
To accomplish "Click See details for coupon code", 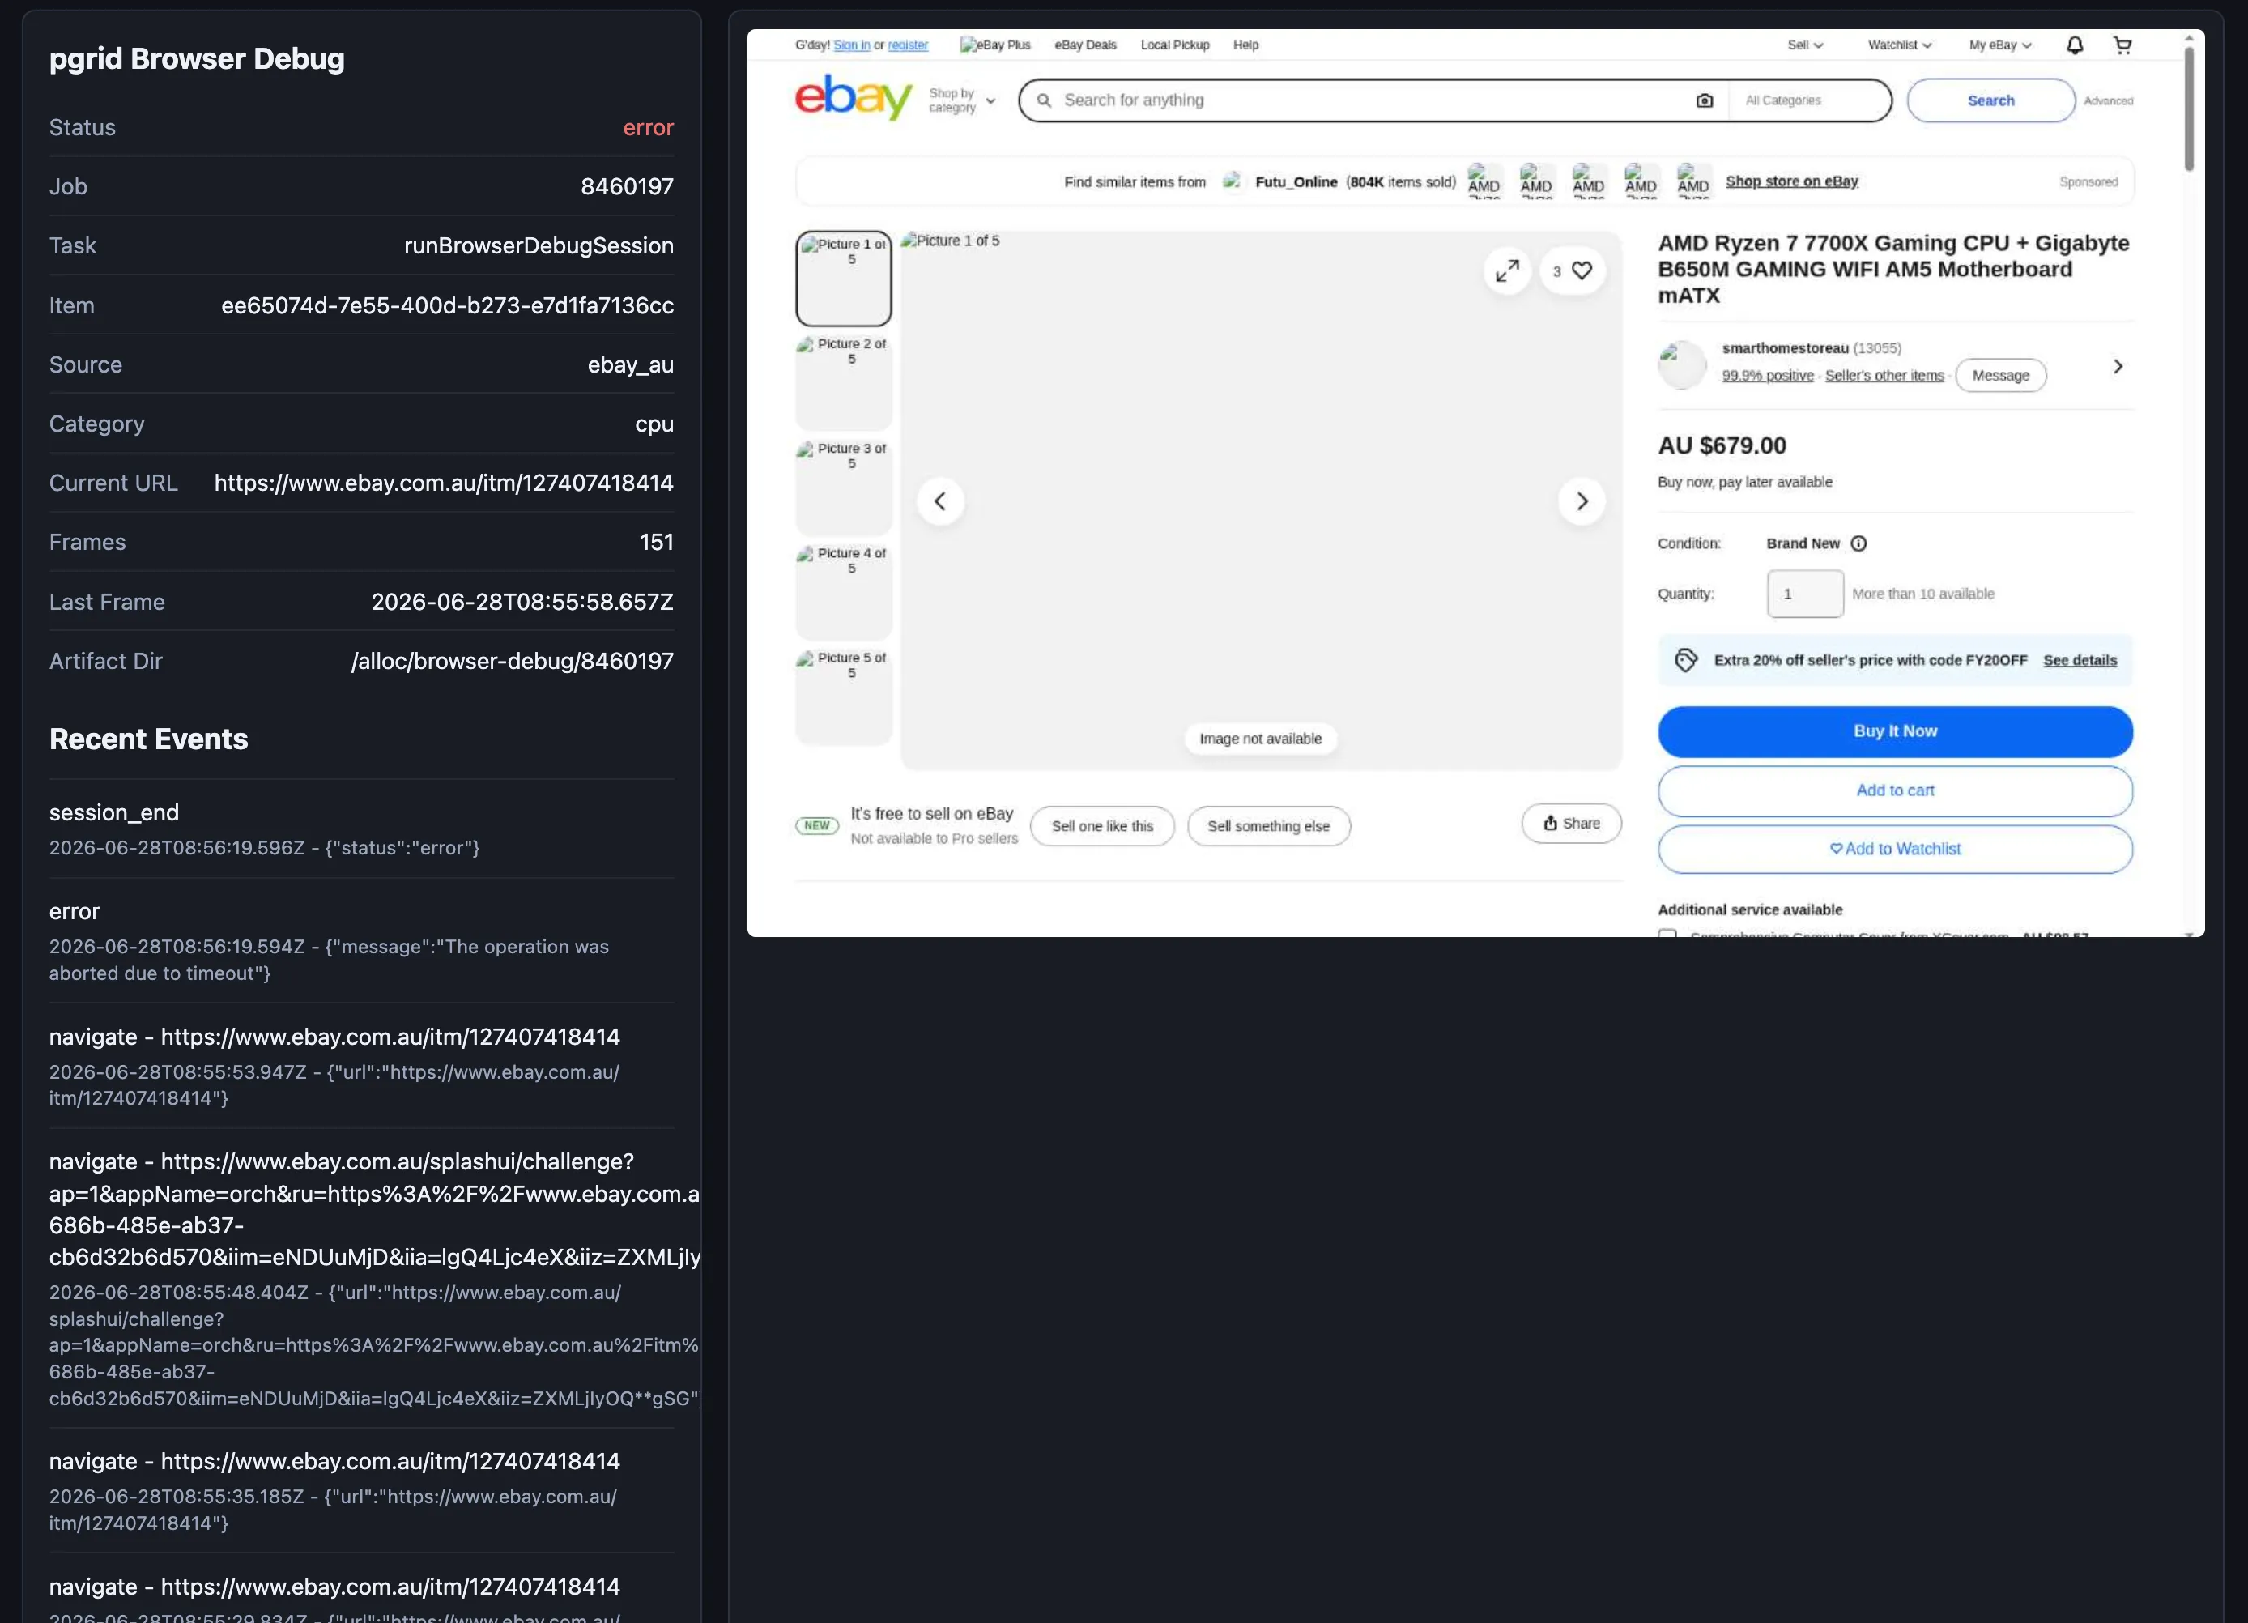I will point(2080,660).
